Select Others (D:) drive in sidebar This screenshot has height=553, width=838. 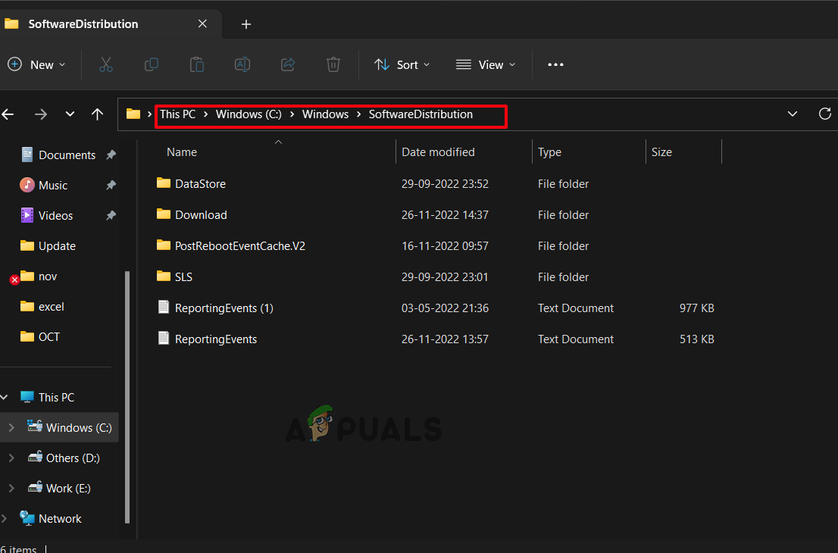tap(73, 458)
